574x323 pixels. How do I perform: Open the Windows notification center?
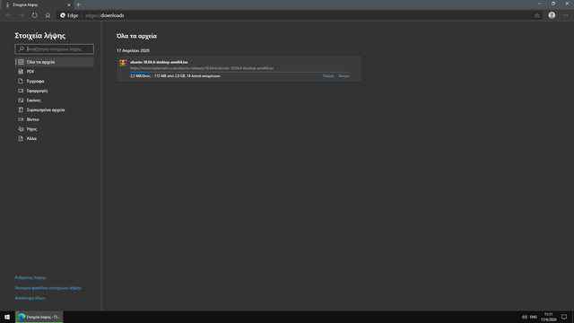pyautogui.click(x=564, y=317)
